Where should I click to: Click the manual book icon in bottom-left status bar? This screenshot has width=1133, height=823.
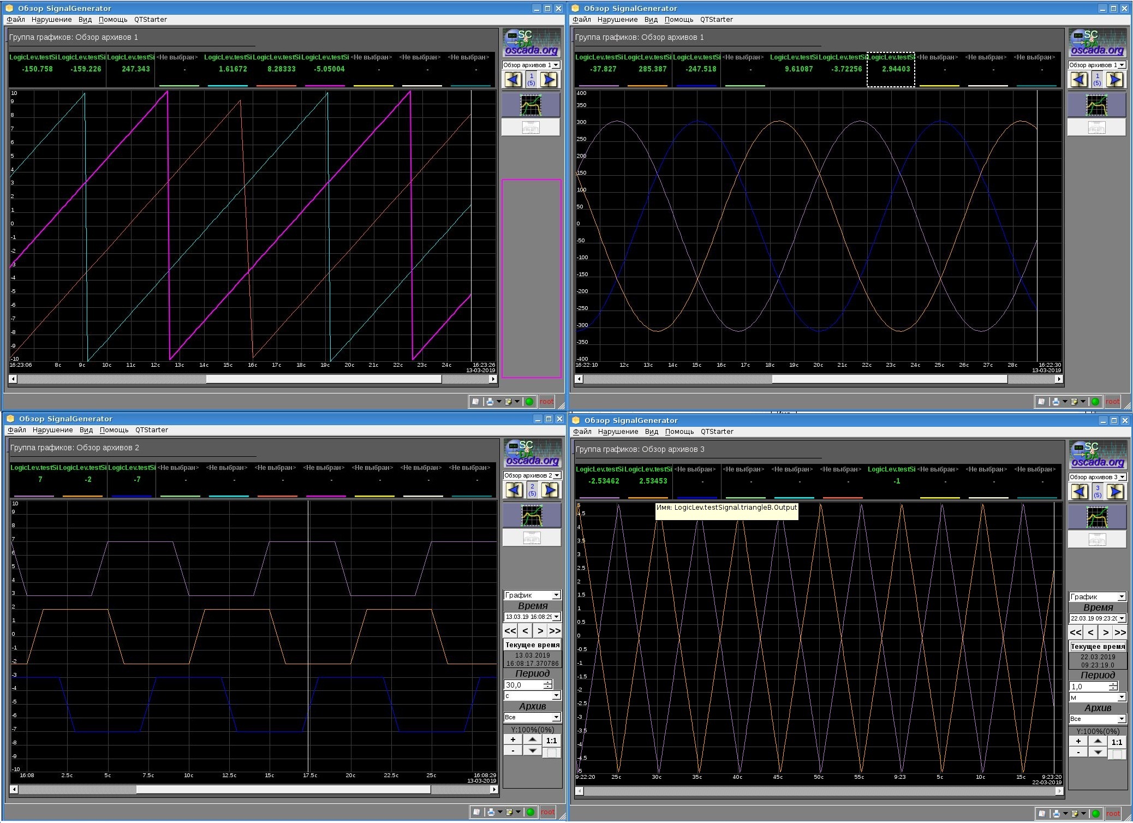click(x=476, y=812)
